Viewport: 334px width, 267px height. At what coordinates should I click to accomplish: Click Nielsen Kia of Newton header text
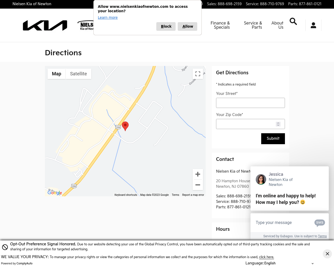32,4
